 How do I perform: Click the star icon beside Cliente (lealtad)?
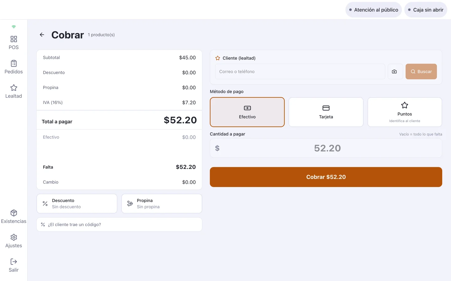(x=218, y=58)
